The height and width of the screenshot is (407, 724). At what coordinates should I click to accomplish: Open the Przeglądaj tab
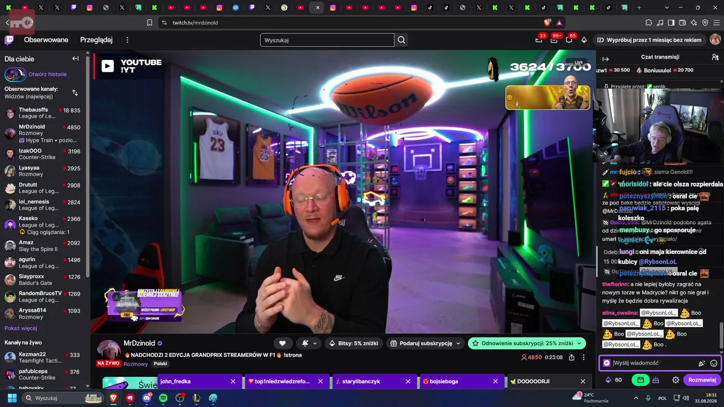[96, 40]
